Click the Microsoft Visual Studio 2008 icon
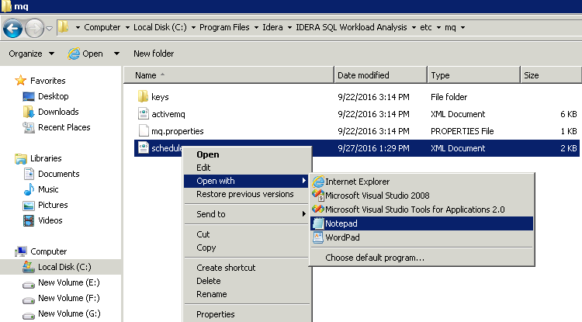The image size is (582, 322). pyautogui.click(x=317, y=196)
